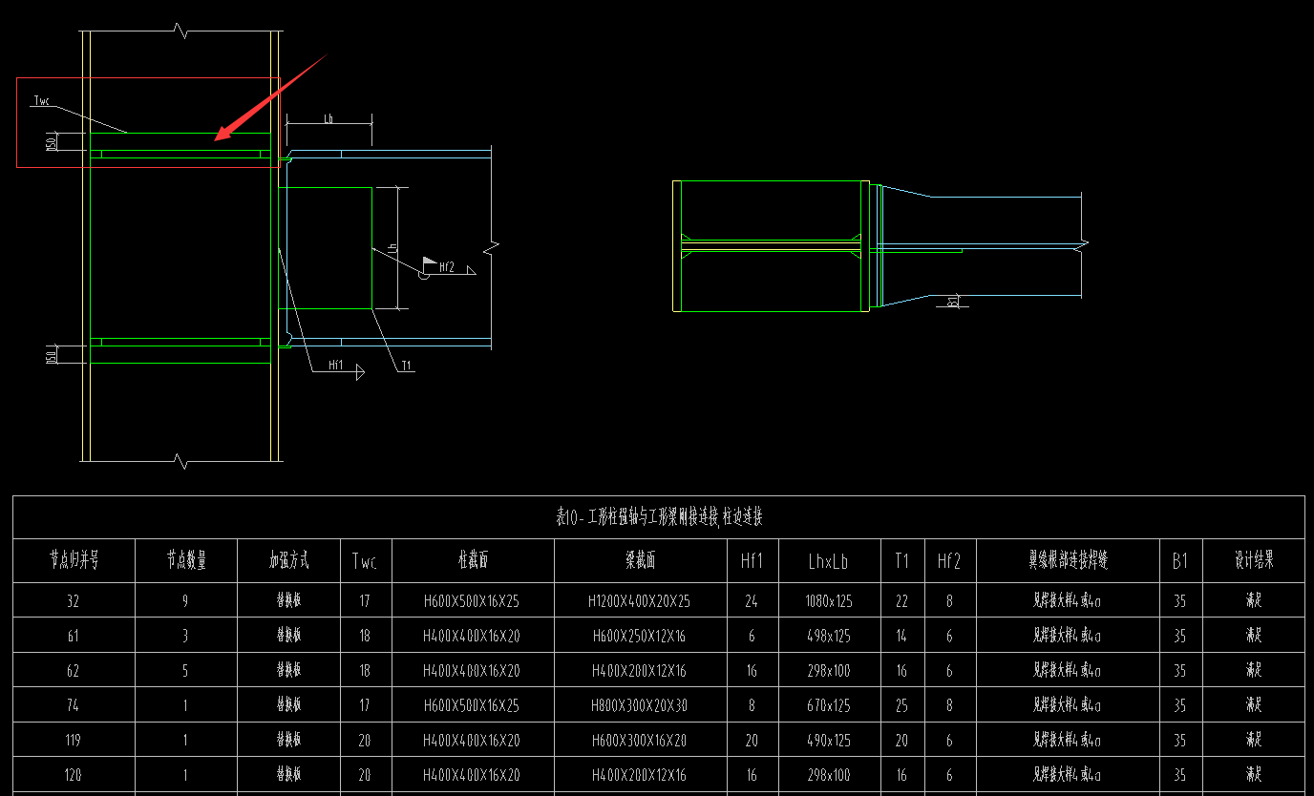Click the T1 leader label in drawing
The width and height of the screenshot is (1314, 796).
[407, 365]
